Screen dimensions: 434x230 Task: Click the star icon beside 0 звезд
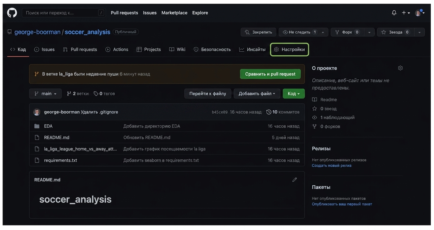(314, 109)
